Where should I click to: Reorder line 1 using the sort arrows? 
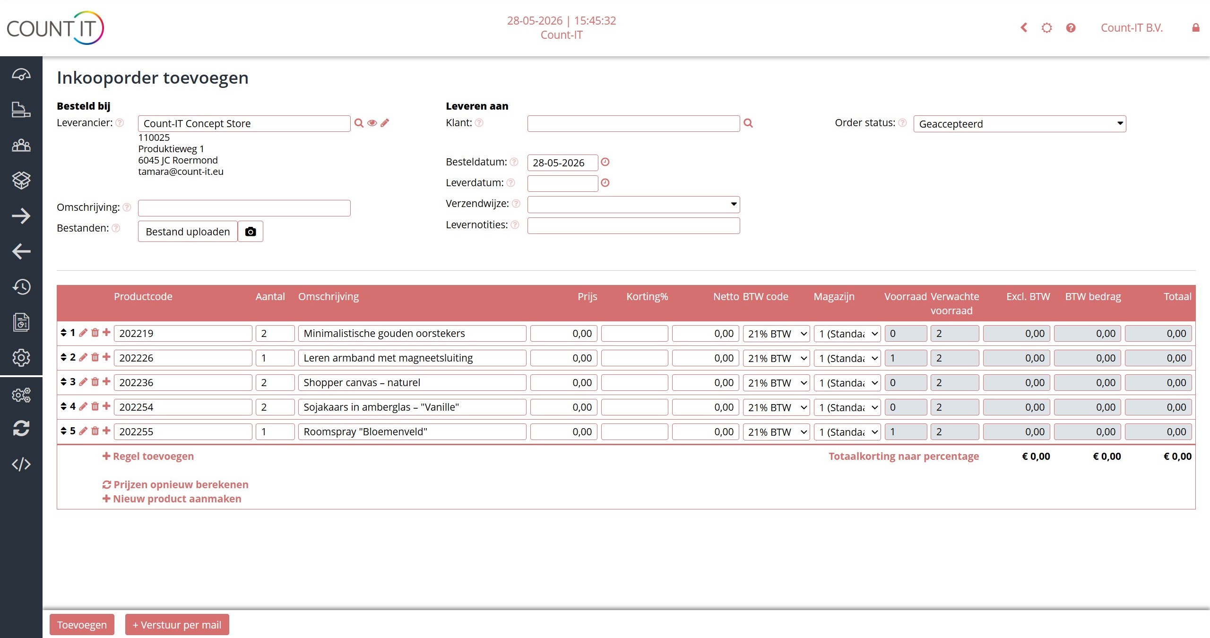coord(63,333)
